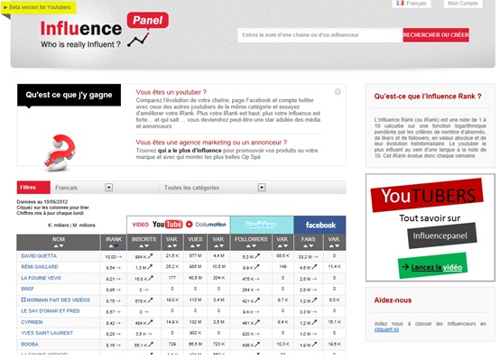The height and width of the screenshot is (360, 500).
Task: Click the YouTube logo in the Video tab
Action: click(x=167, y=225)
